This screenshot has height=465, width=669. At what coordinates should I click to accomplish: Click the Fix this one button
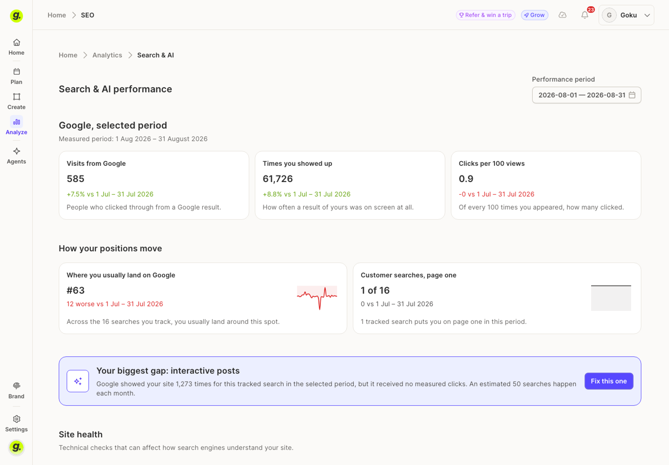click(x=608, y=381)
